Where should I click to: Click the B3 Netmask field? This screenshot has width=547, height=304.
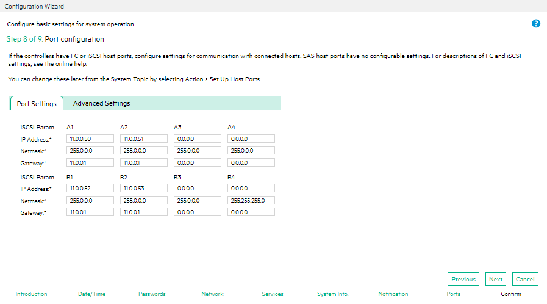click(198, 200)
